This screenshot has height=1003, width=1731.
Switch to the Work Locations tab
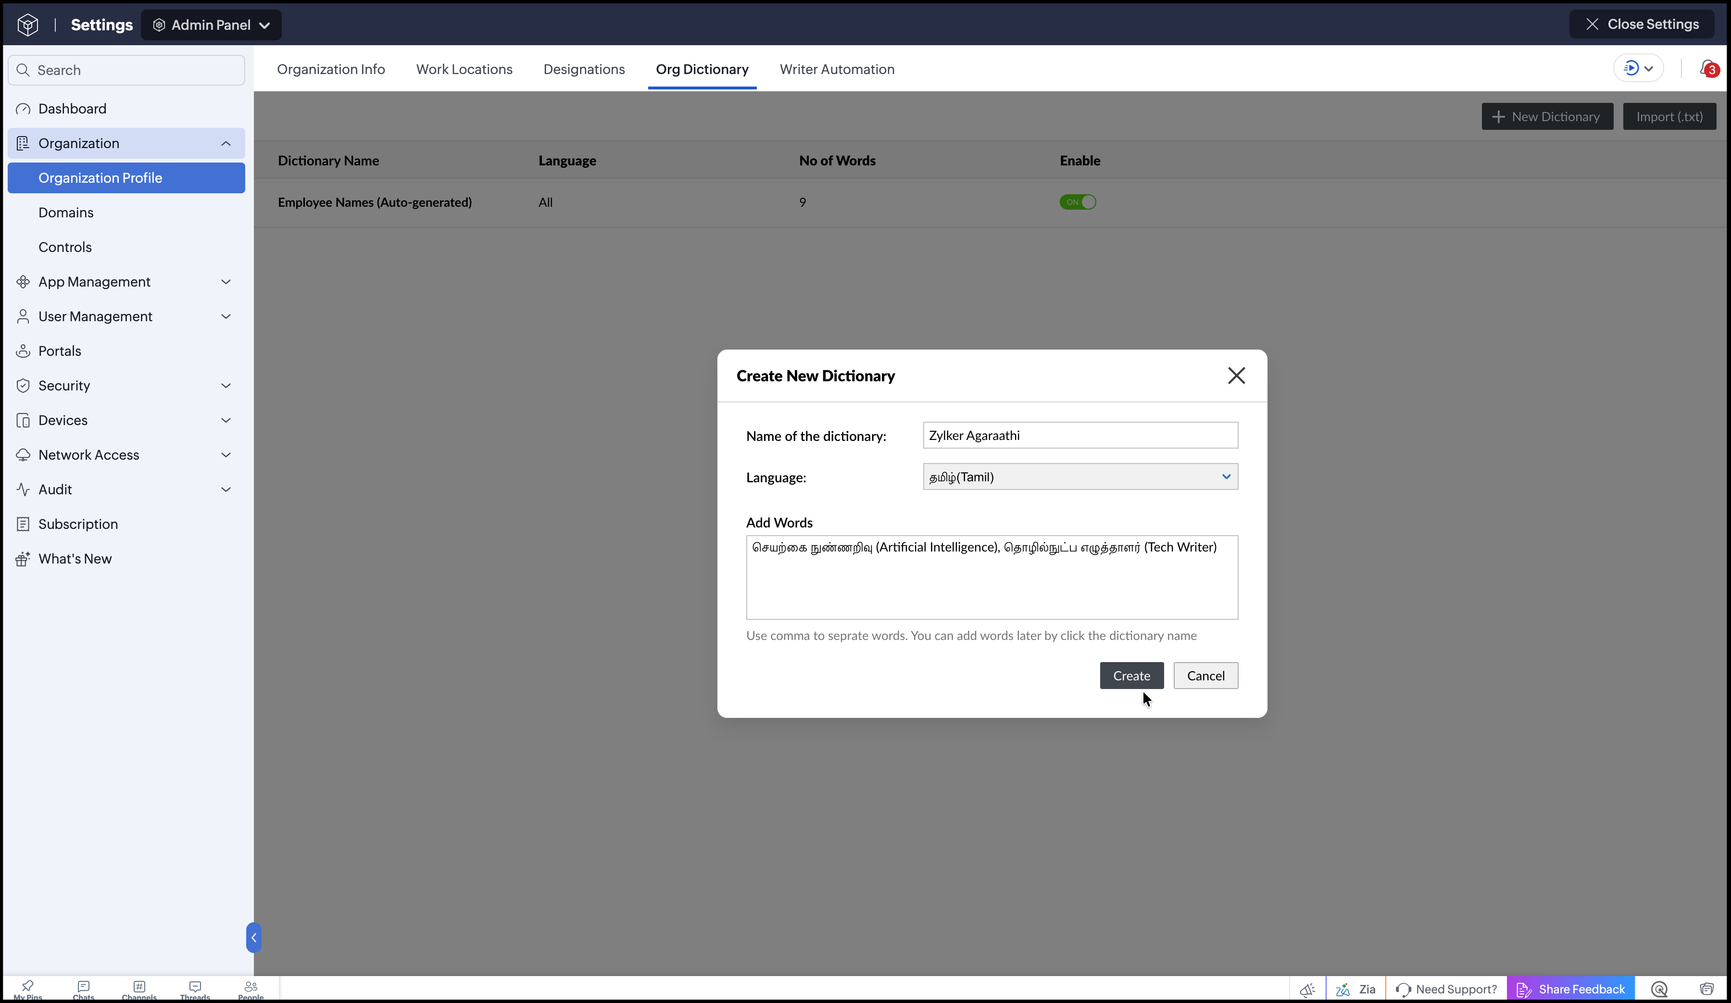[464, 69]
